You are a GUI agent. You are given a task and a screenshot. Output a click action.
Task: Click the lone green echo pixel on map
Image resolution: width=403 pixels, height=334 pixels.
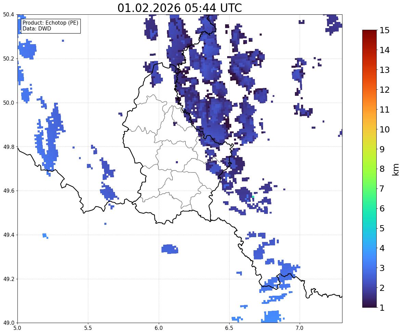253,197
